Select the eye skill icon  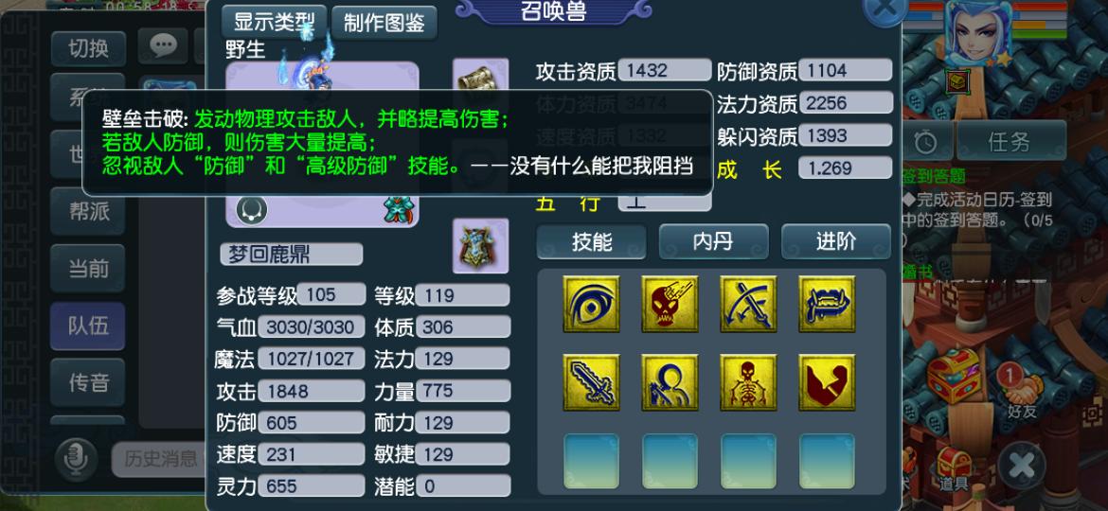coord(592,304)
